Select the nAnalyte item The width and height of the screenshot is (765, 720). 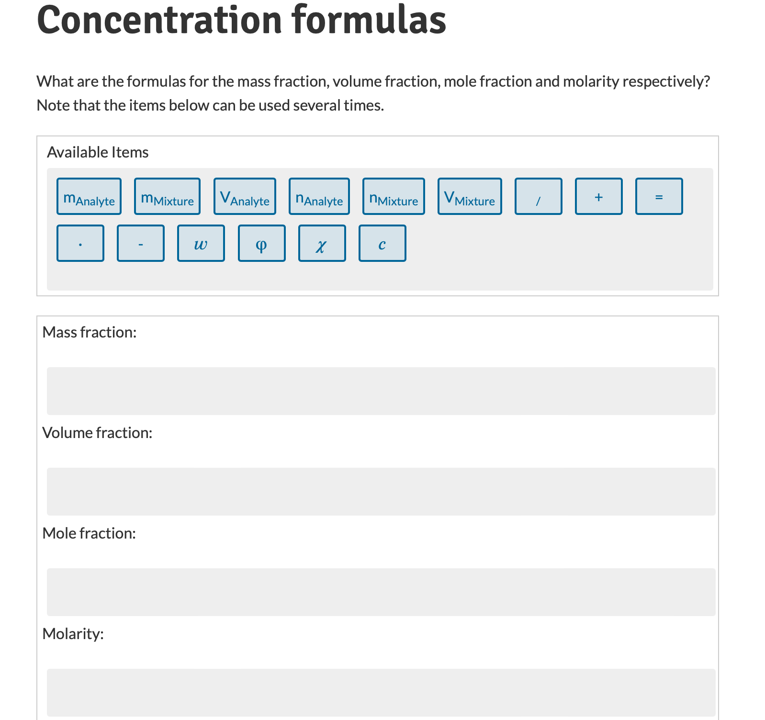319,196
